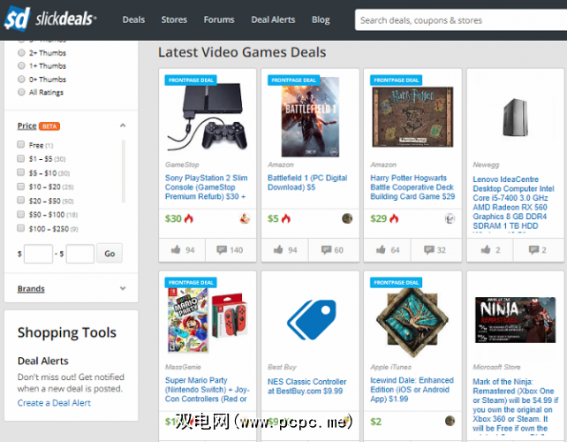Check the $20 – $50 price filter

click(21, 200)
